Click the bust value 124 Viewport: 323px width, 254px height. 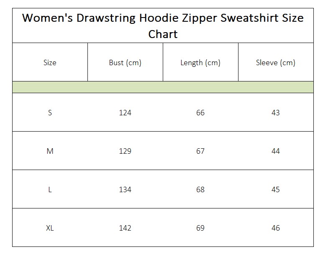click(x=125, y=113)
